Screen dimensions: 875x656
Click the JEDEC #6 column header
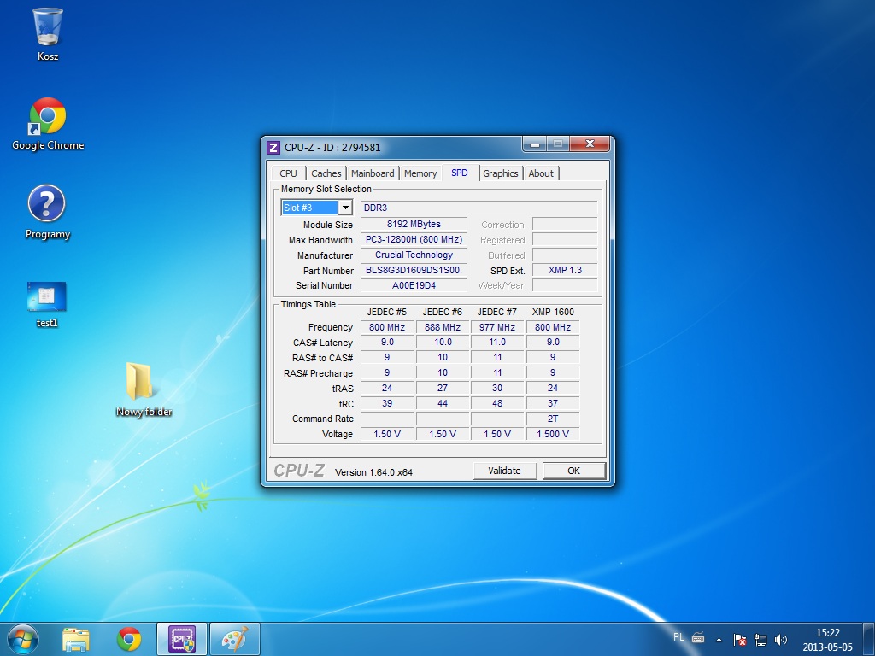(443, 312)
